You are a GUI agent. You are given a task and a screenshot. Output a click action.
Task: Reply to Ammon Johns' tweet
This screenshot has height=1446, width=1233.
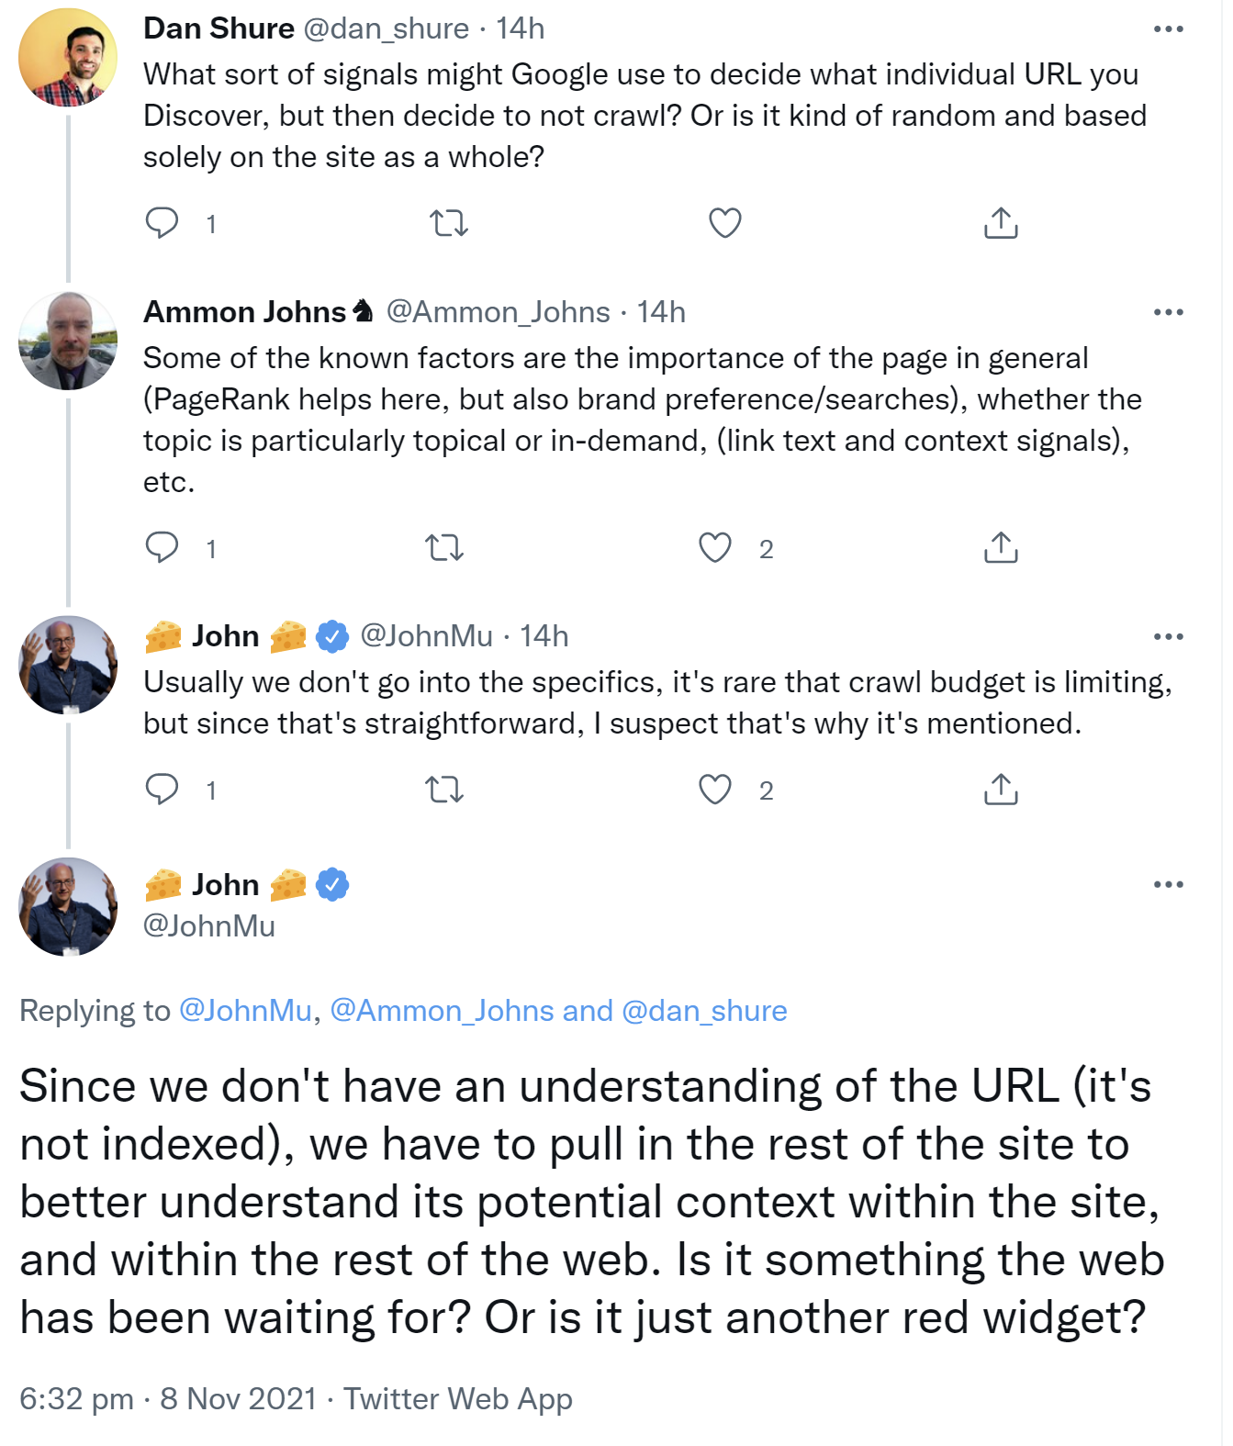coord(163,547)
